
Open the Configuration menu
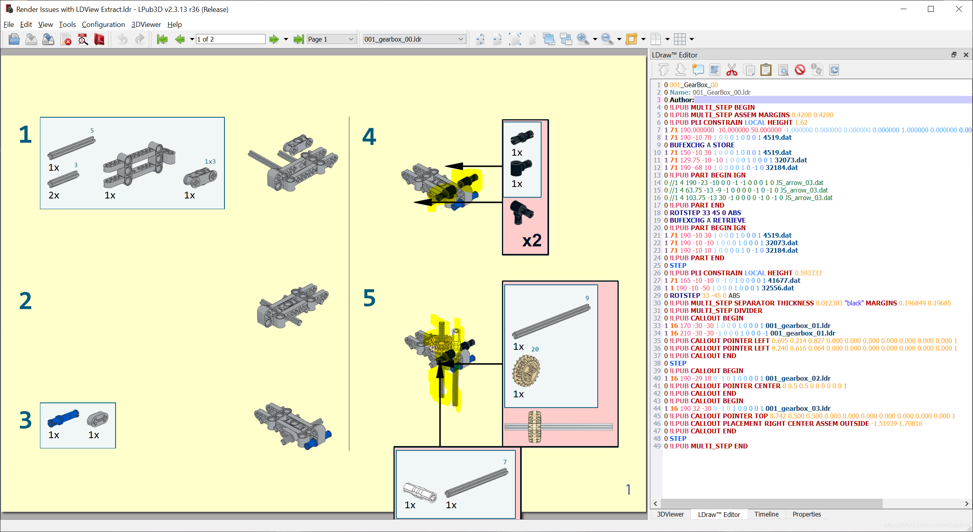tap(103, 25)
